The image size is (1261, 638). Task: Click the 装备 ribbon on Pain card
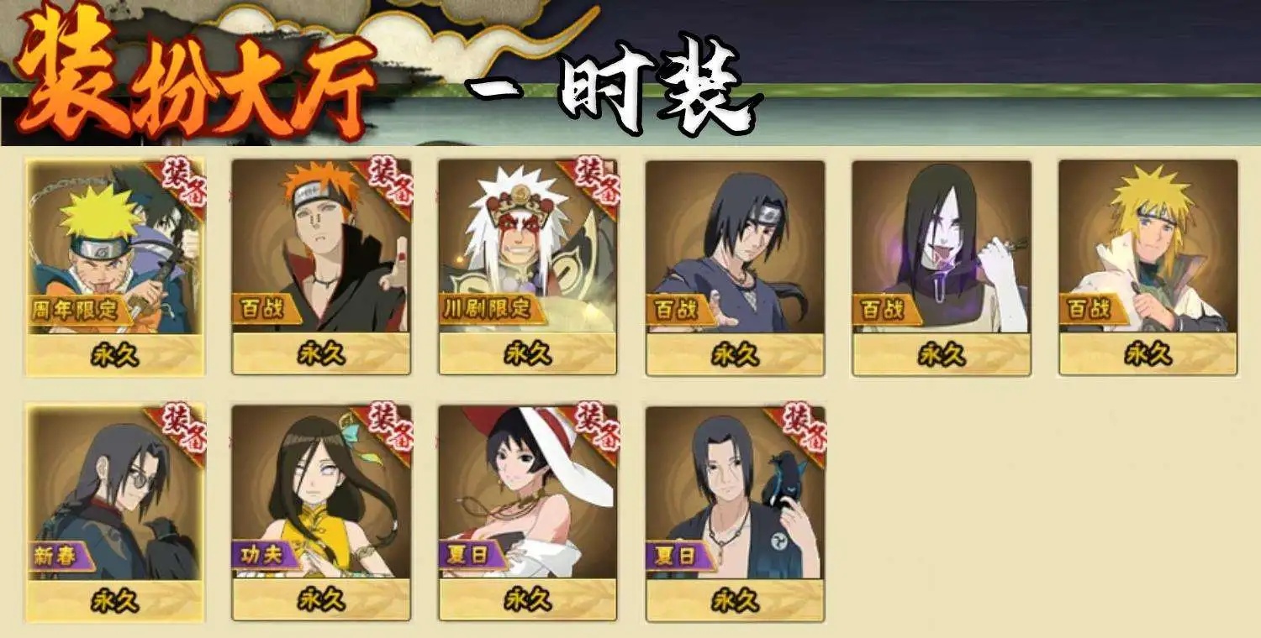389,181
